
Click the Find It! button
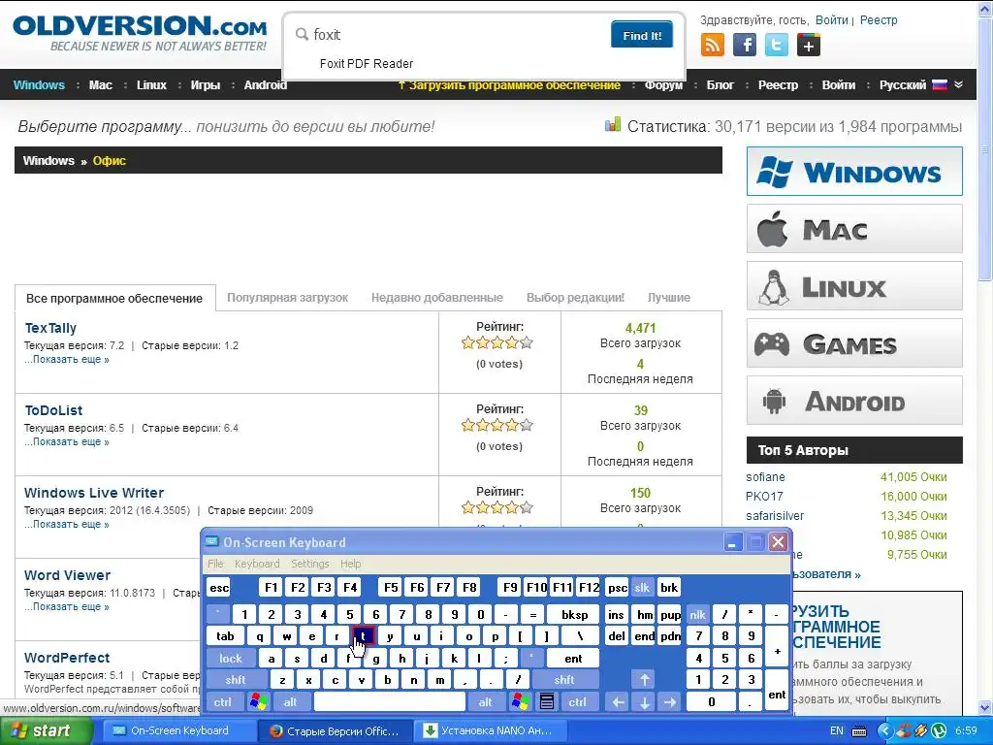(642, 35)
